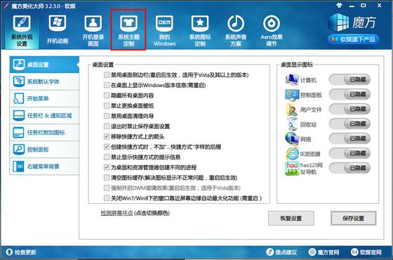
Task: Click 软媒旗下产品 badge button
Action: (353, 39)
